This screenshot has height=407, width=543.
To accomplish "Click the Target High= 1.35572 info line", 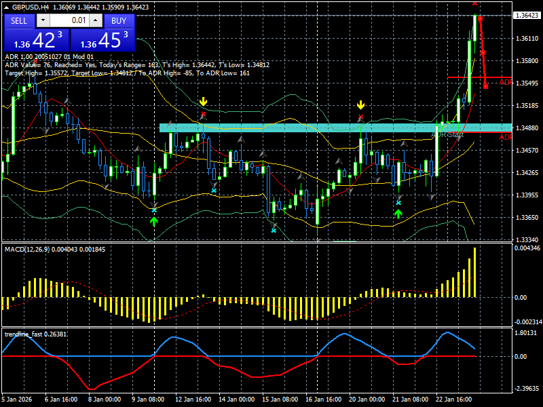I will (127, 73).
